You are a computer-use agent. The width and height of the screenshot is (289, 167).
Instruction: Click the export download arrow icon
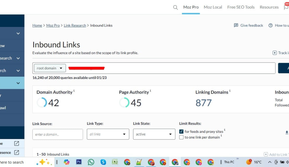[287, 132]
